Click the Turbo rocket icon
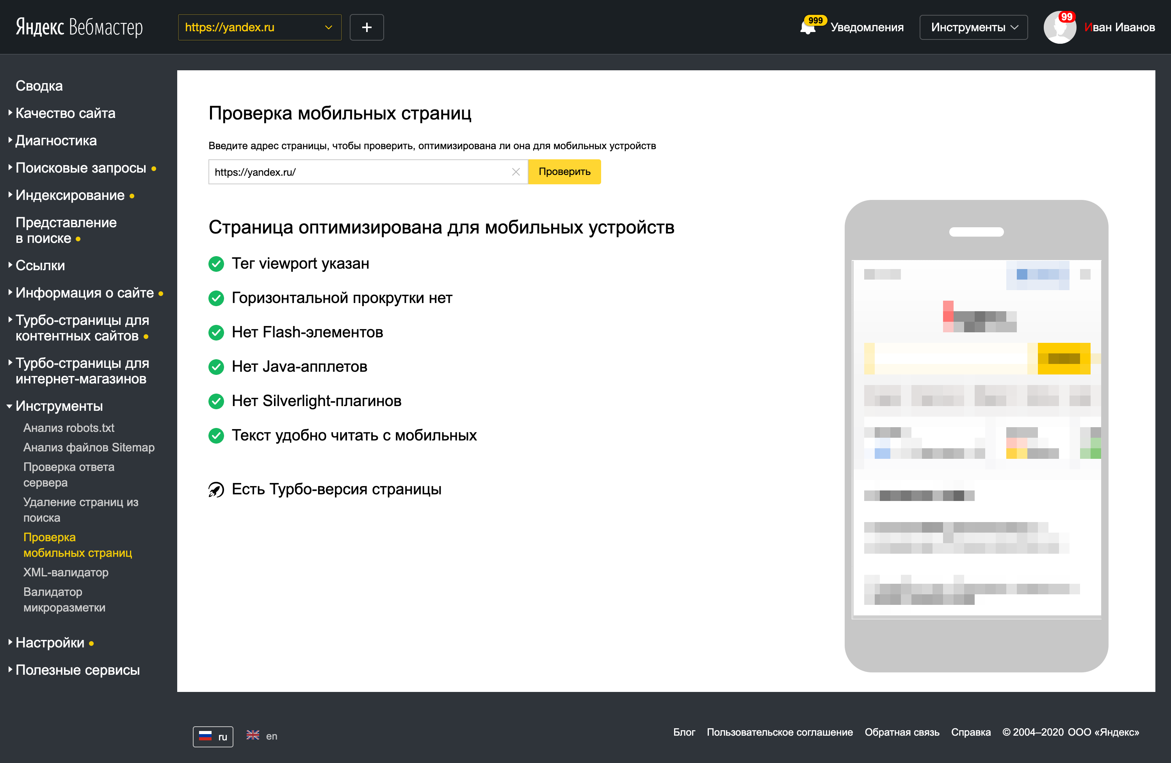The width and height of the screenshot is (1171, 763). (x=216, y=489)
